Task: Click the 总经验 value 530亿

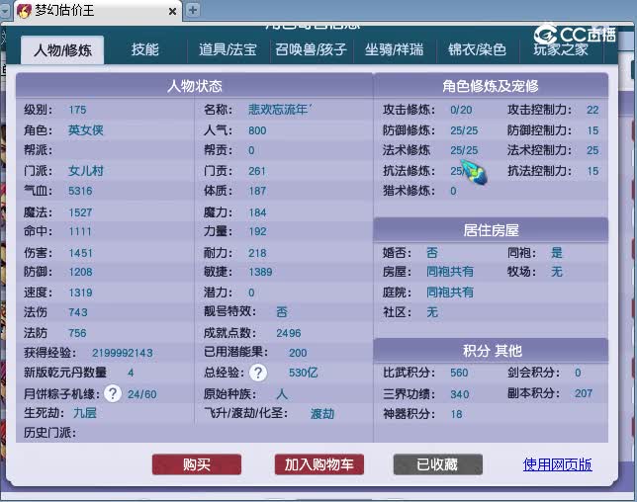Action: click(x=303, y=373)
